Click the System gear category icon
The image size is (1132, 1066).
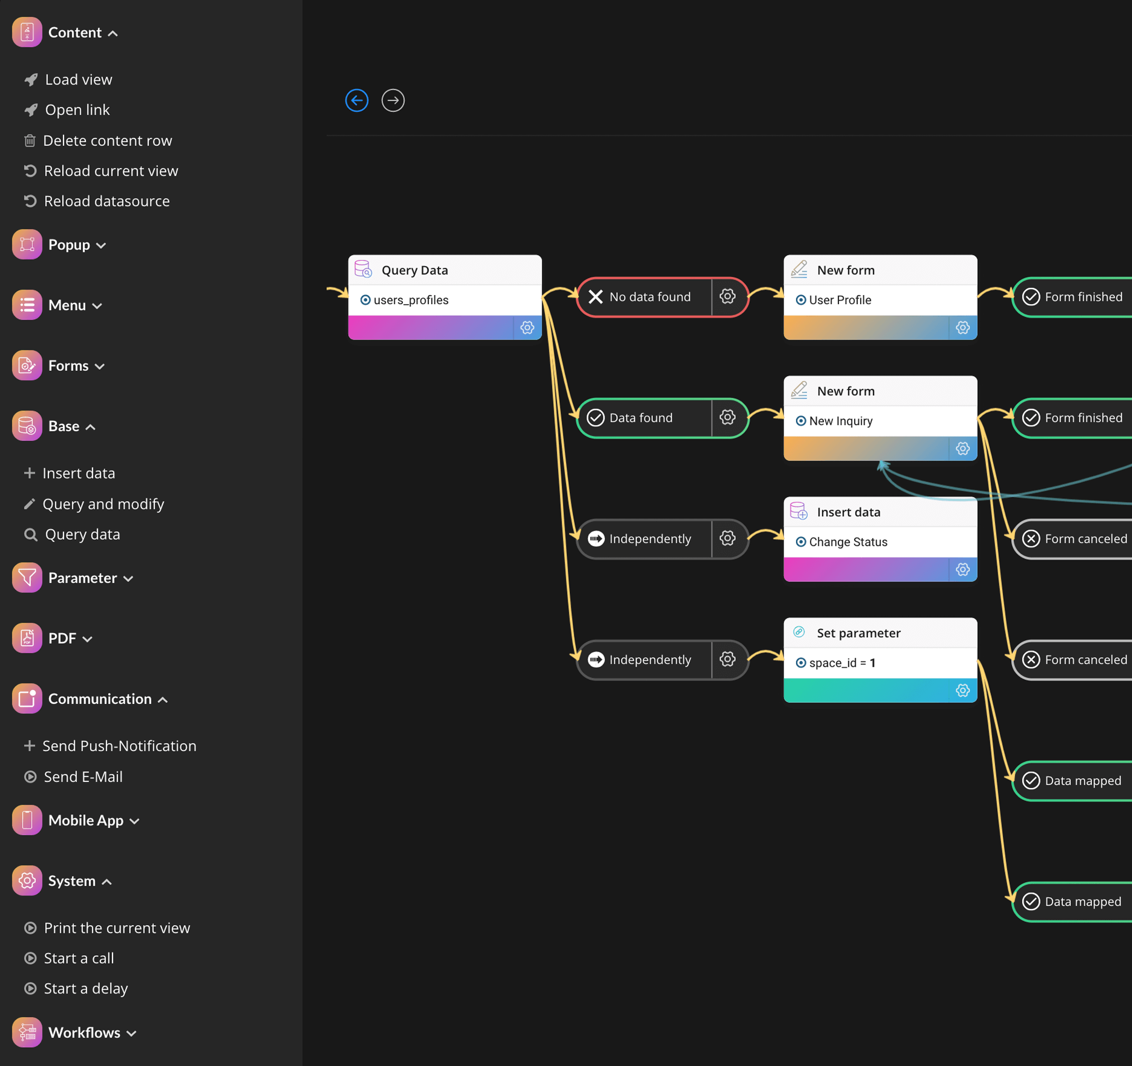pos(27,881)
